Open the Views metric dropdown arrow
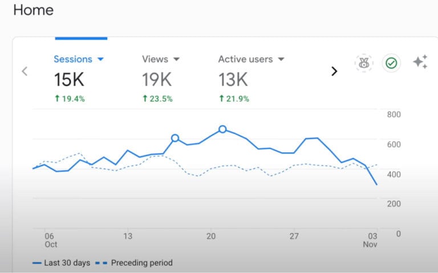This screenshot has height=273, width=438. 176,59
